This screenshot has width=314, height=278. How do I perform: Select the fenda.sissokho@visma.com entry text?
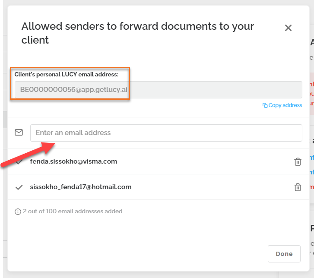tap(73, 161)
